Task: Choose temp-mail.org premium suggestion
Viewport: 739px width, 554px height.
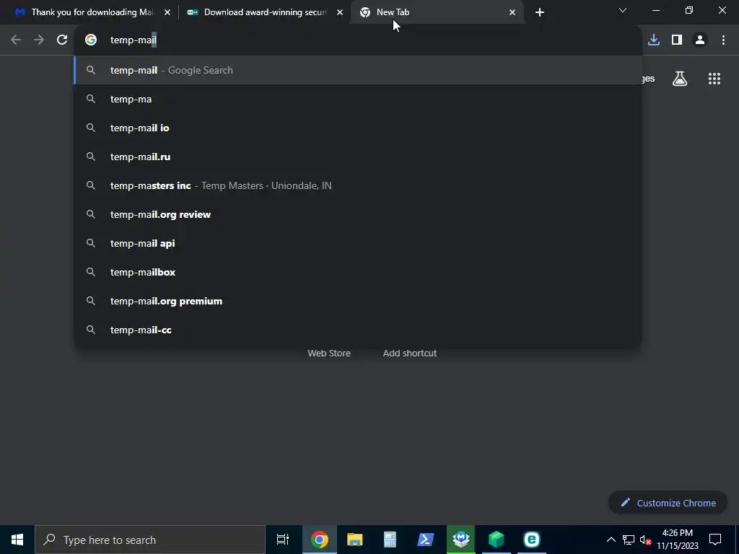Action: tap(358, 301)
